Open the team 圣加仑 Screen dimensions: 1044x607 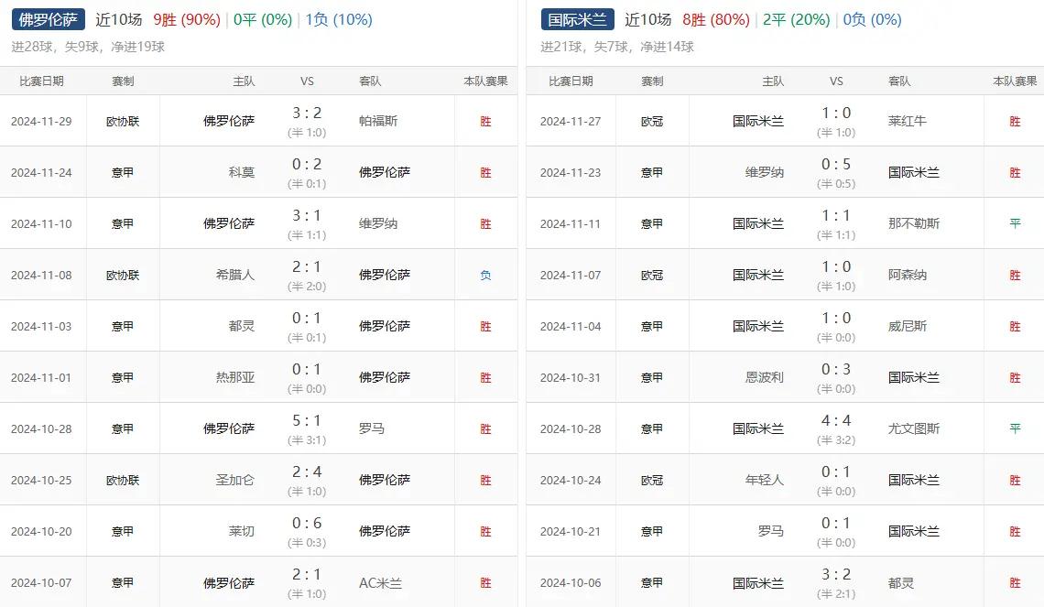click(x=235, y=480)
